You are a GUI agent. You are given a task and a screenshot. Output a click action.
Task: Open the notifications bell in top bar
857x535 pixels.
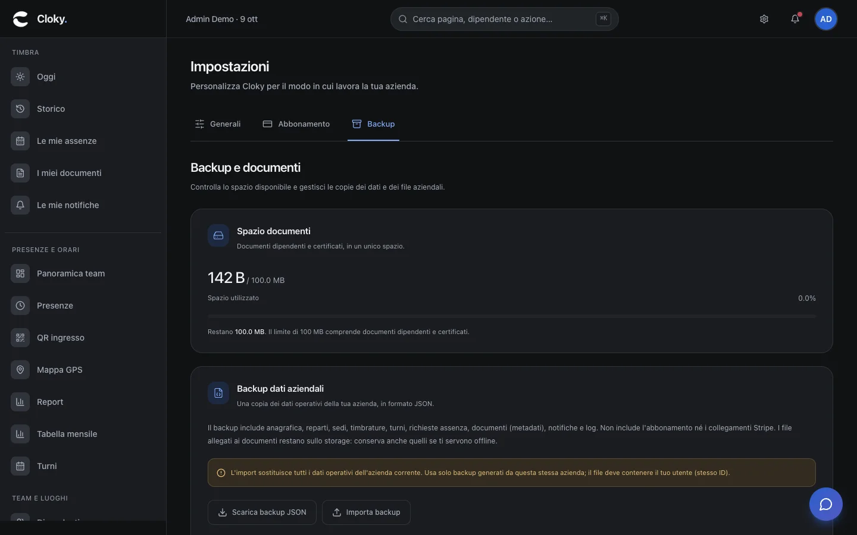point(795,19)
